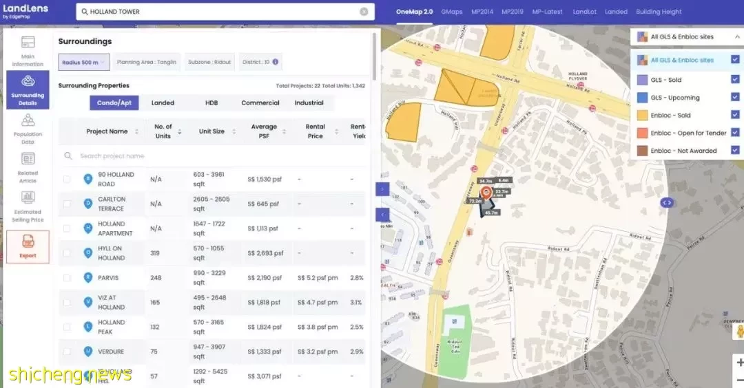
Task: Uncheck the GLS - Upcoming layer
Action: 735,97
